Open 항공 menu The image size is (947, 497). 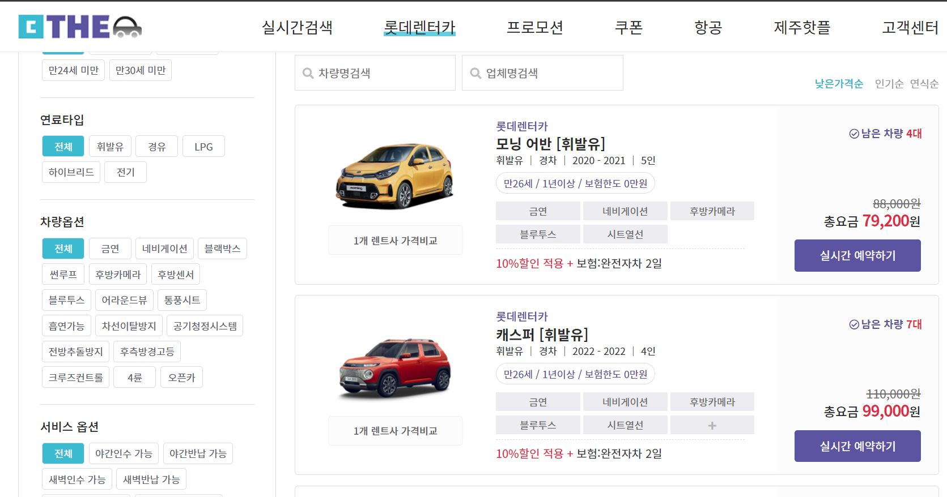point(708,27)
